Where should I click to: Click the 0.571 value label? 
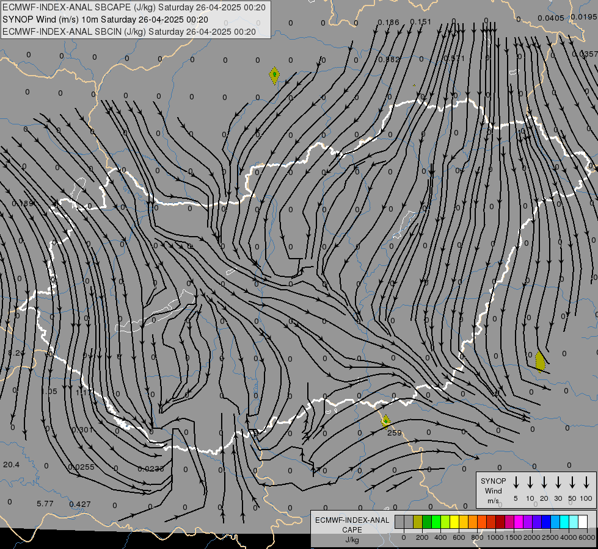coord(454,59)
